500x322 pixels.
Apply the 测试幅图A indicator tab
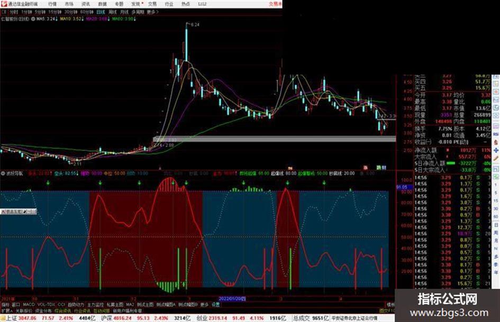[166, 305]
